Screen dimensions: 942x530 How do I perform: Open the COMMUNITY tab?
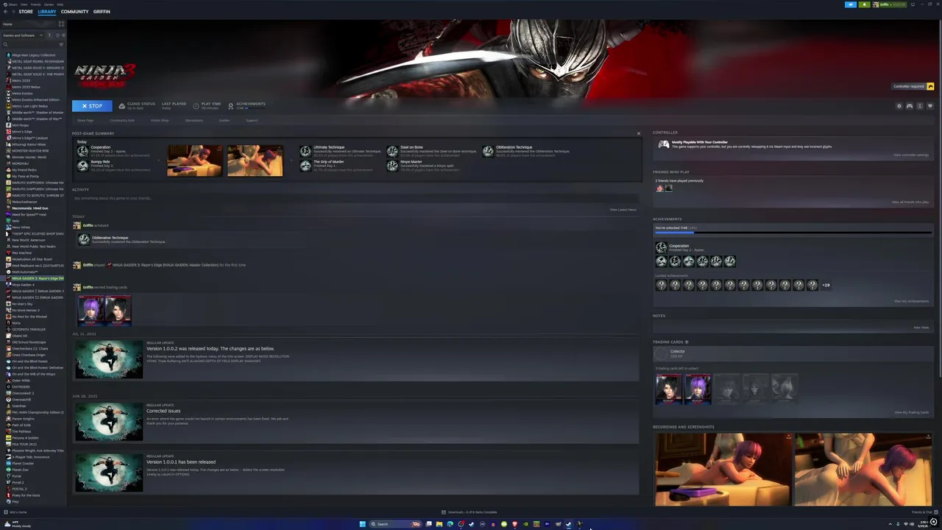click(x=74, y=12)
